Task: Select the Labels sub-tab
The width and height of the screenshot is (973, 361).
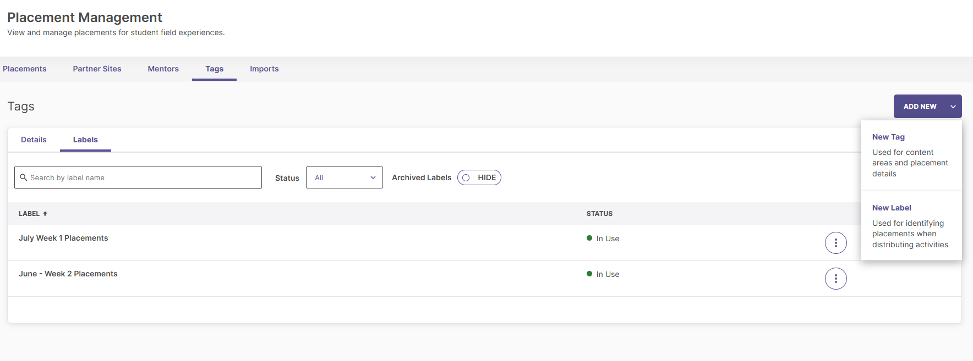Action: (85, 140)
